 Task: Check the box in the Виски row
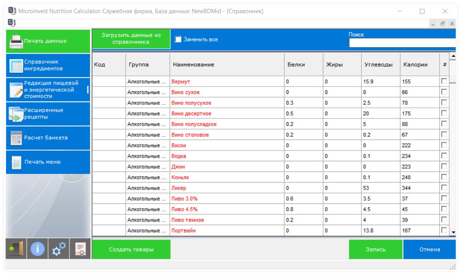click(x=444, y=145)
